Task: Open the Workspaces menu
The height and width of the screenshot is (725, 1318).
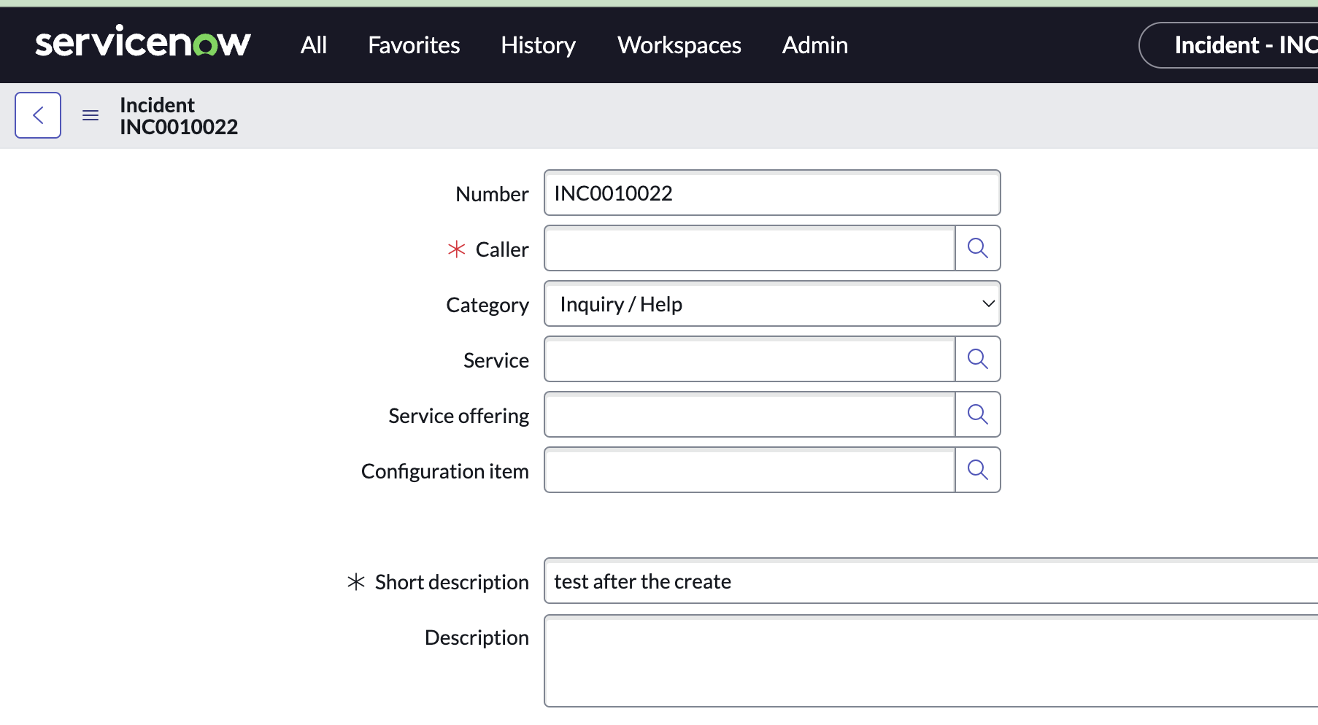Action: tap(679, 44)
